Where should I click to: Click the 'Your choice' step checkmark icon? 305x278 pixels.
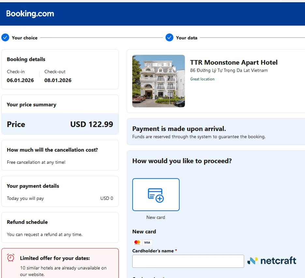[x=5, y=38]
